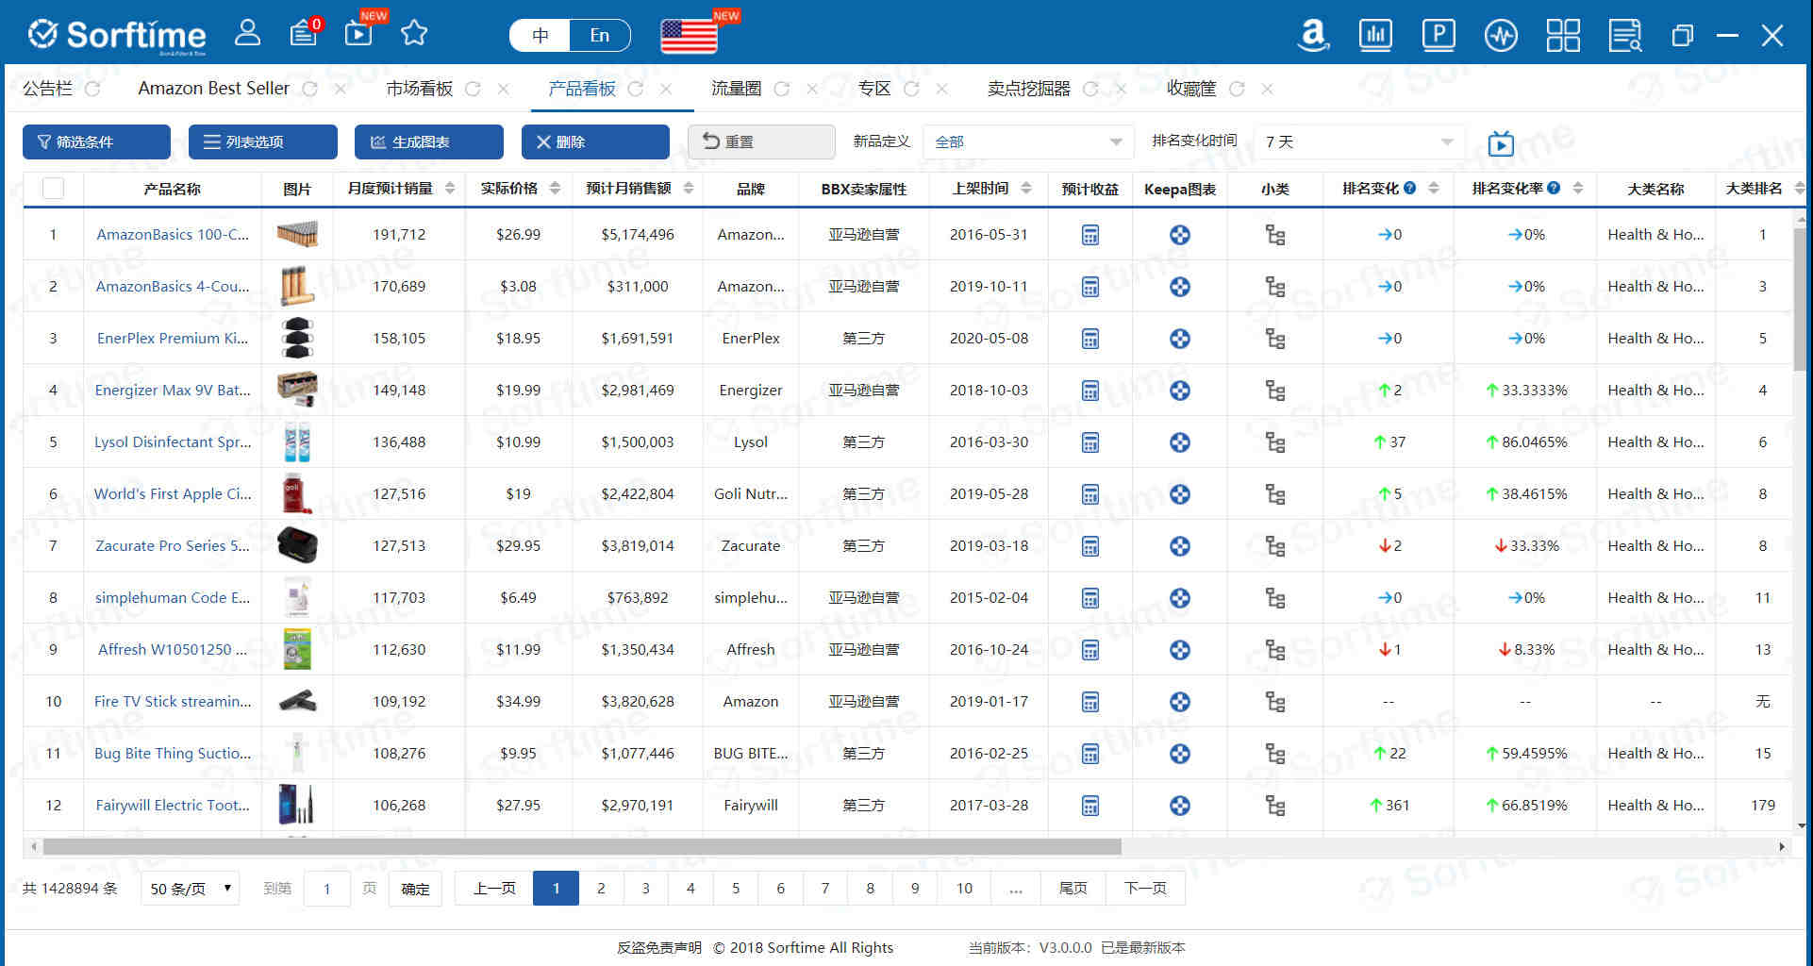Confirm page jump with 确定
The width and height of the screenshot is (1813, 966).
tap(415, 889)
